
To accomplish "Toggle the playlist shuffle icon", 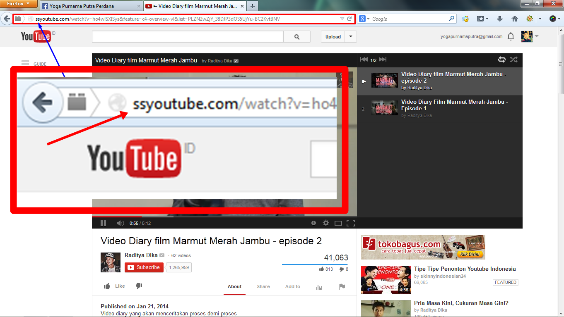I will [514, 60].
